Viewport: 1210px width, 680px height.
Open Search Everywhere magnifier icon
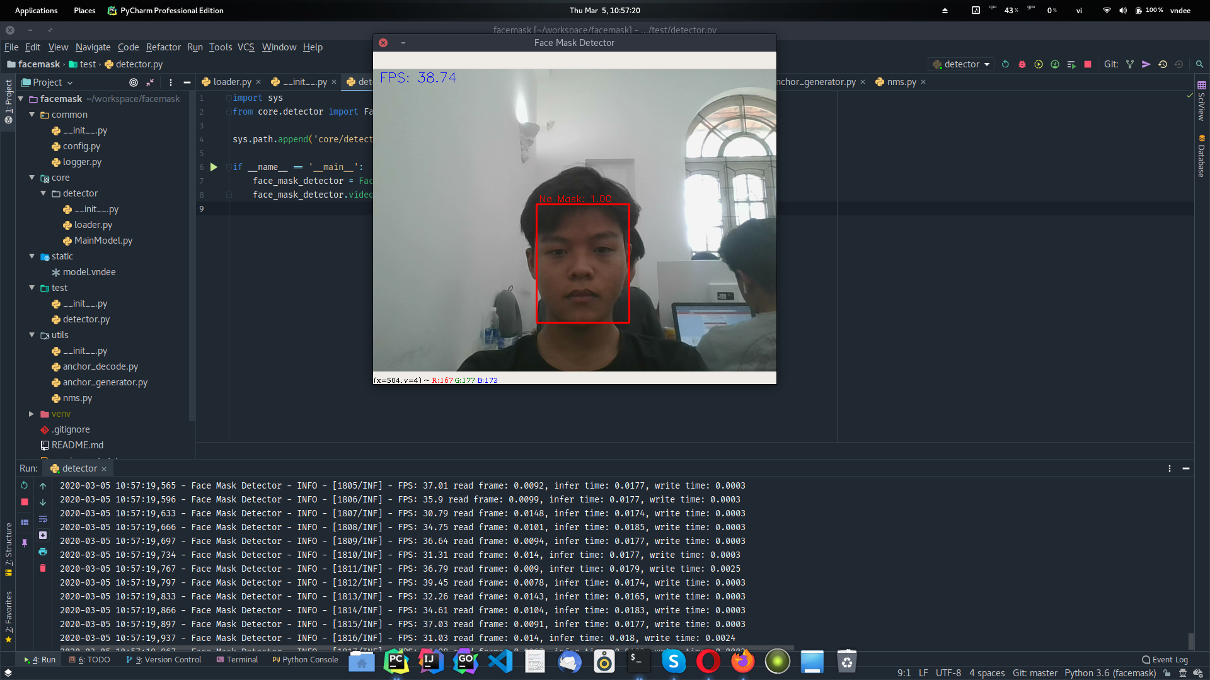point(1199,64)
